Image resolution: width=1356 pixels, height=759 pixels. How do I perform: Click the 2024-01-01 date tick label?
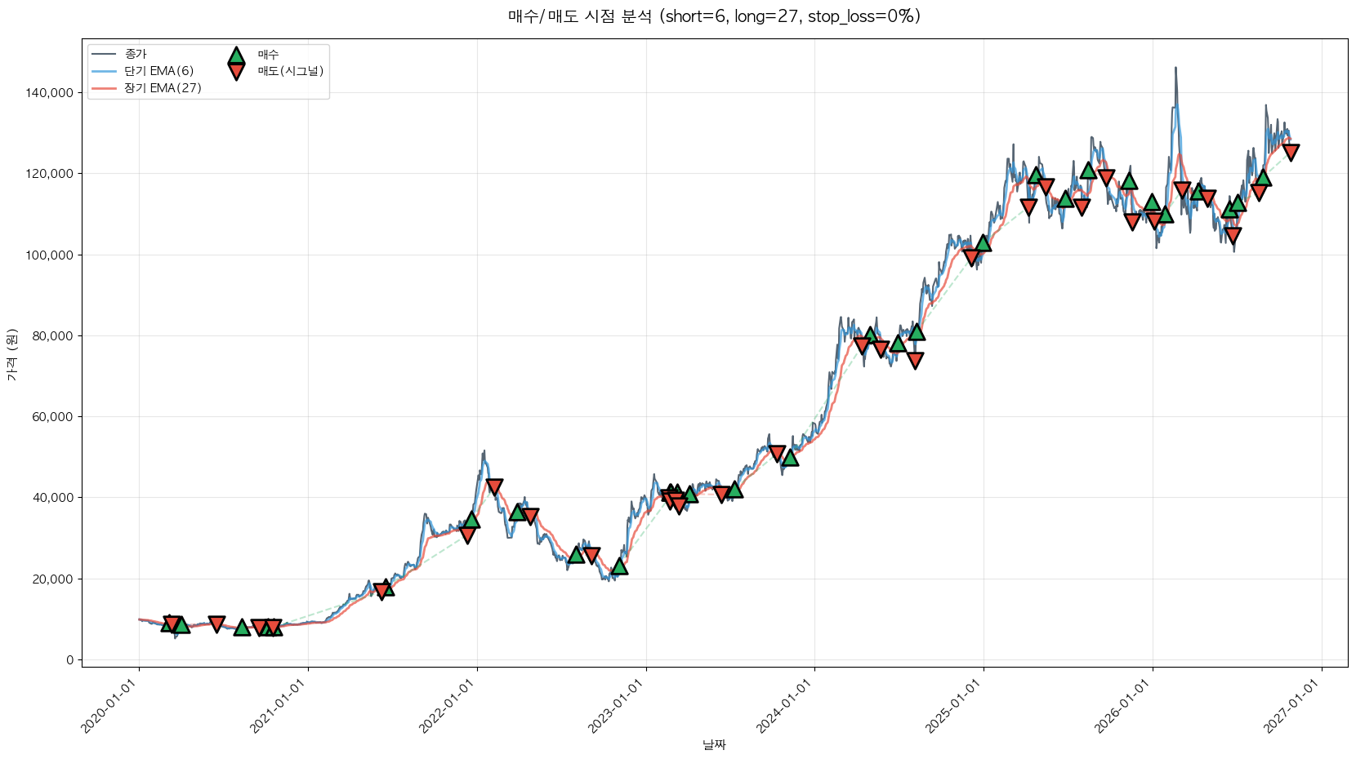coord(787,706)
